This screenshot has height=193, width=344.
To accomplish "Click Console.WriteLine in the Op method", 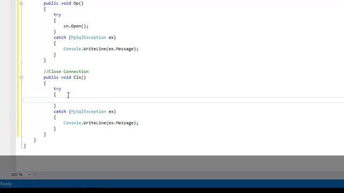I will [85, 49].
